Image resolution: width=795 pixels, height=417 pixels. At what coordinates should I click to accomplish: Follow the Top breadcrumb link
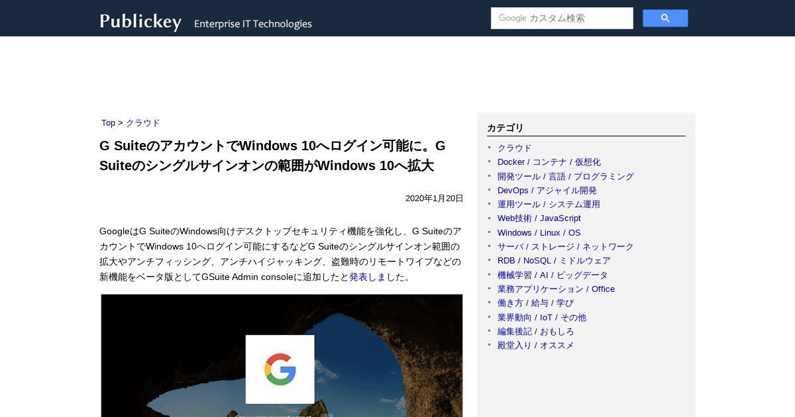pyautogui.click(x=108, y=123)
